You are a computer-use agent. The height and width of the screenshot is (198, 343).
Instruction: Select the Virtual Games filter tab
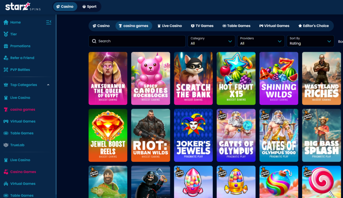click(274, 26)
